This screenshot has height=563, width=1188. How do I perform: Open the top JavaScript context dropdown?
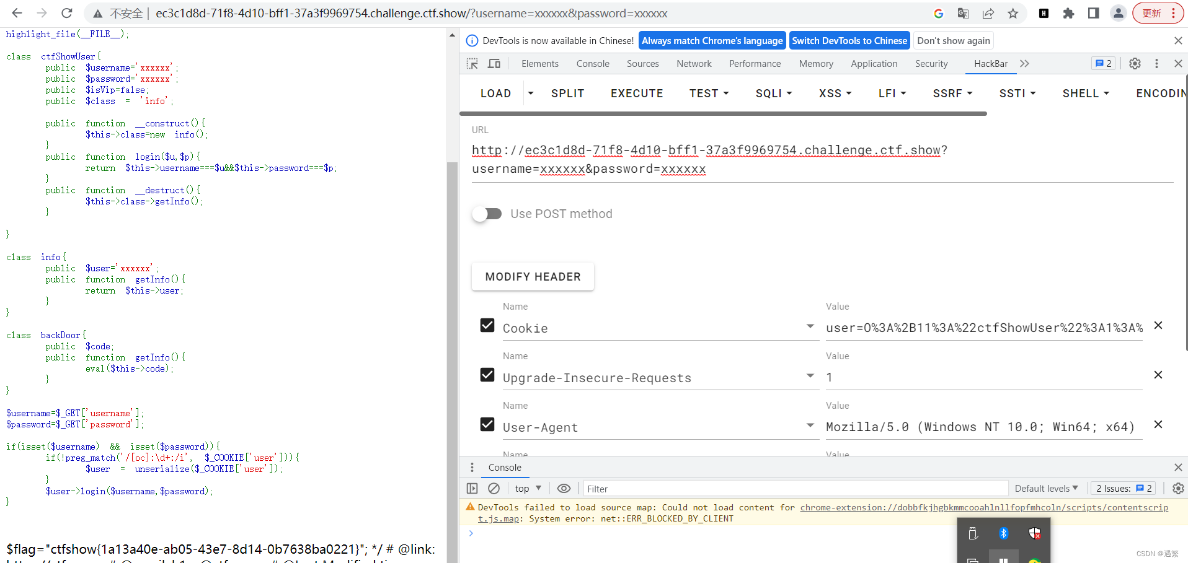point(528,488)
